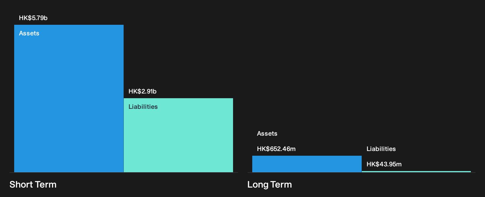Click the Liabilities label above HK$43.95m

pyautogui.click(x=381, y=149)
